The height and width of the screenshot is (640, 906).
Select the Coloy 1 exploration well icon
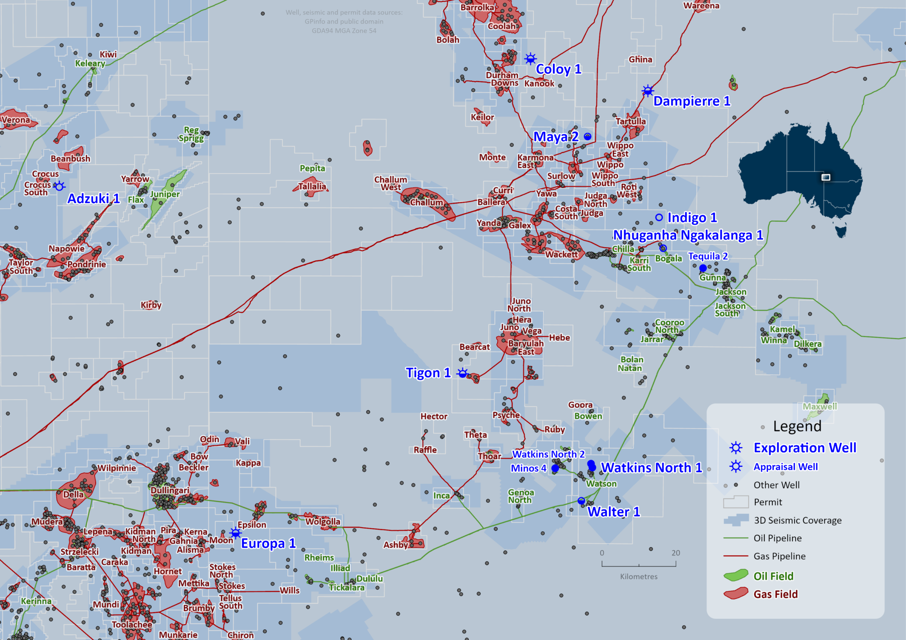point(530,58)
